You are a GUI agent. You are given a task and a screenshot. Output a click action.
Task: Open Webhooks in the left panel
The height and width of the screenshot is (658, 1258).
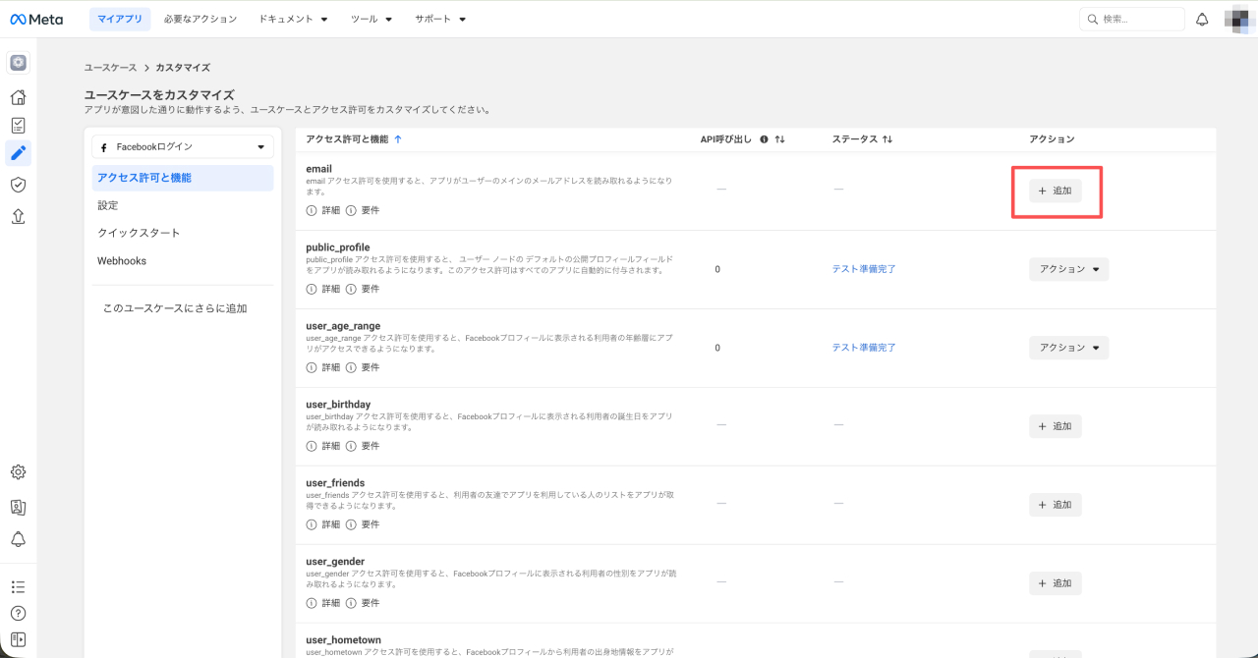(x=122, y=260)
